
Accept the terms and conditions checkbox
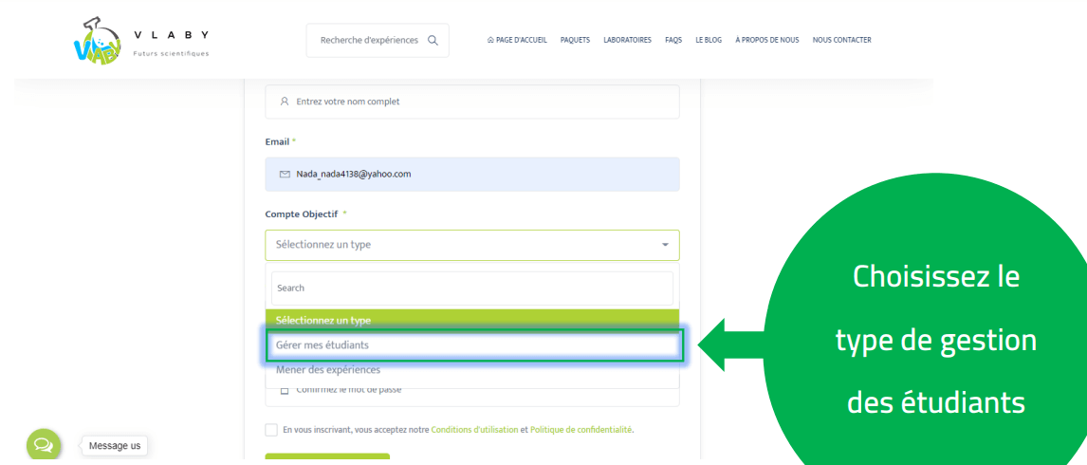click(x=272, y=430)
